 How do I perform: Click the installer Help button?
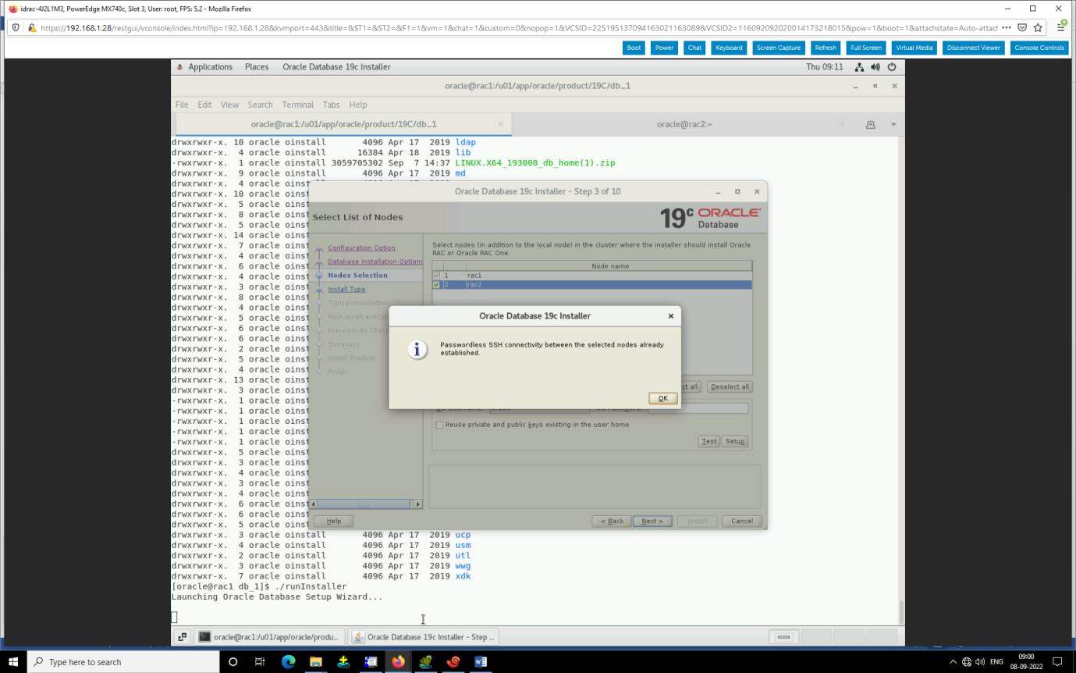(333, 521)
